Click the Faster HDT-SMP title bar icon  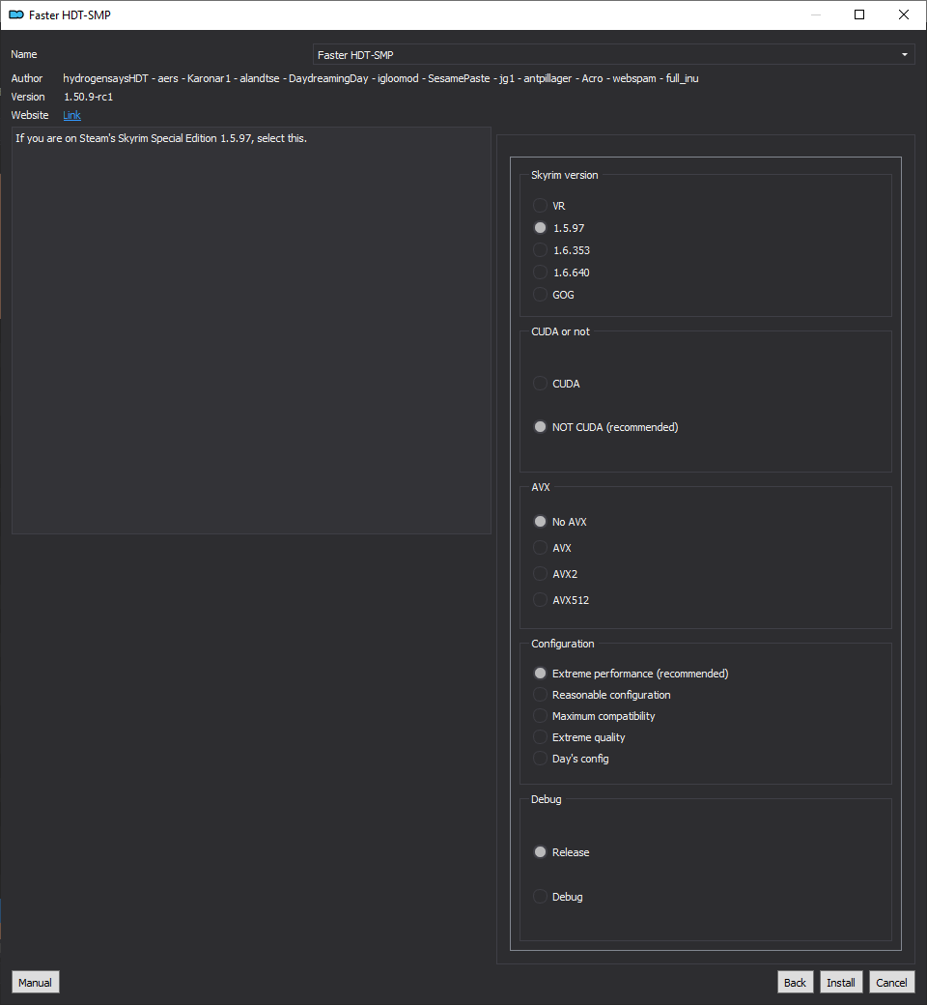tap(16, 14)
